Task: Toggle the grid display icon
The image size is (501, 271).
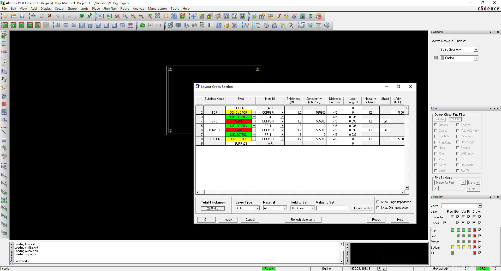Action: pos(194,16)
